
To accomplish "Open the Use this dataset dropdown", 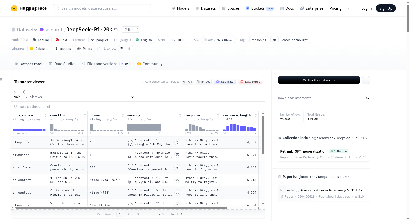I will point(319,80).
